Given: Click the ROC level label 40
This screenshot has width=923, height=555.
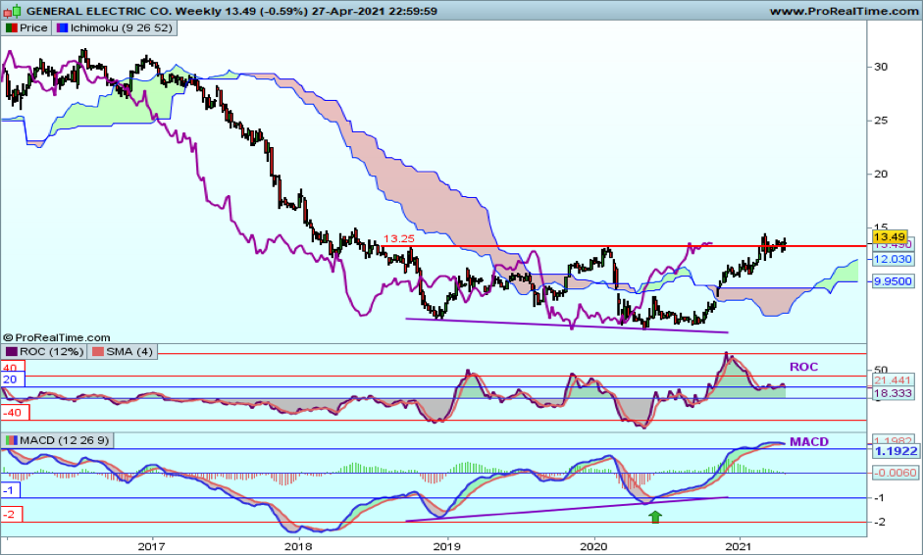Looking at the screenshot, I should 12,366.
